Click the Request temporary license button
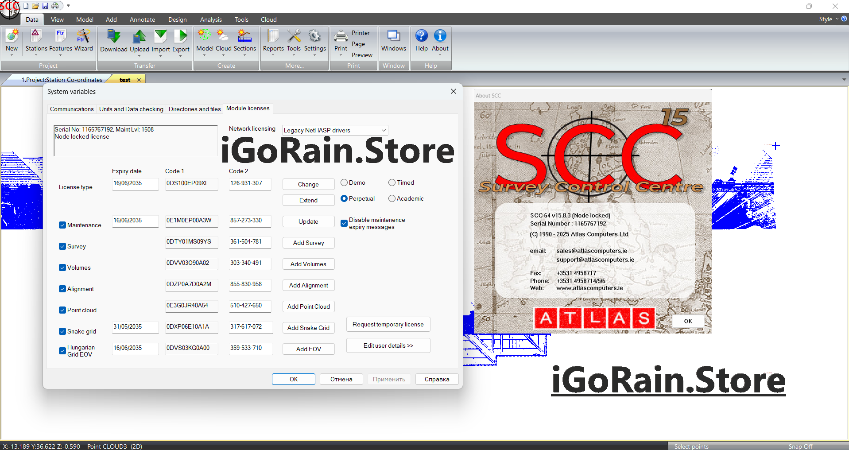The width and height of the screenshot is (849, 450). coord(388,324)
